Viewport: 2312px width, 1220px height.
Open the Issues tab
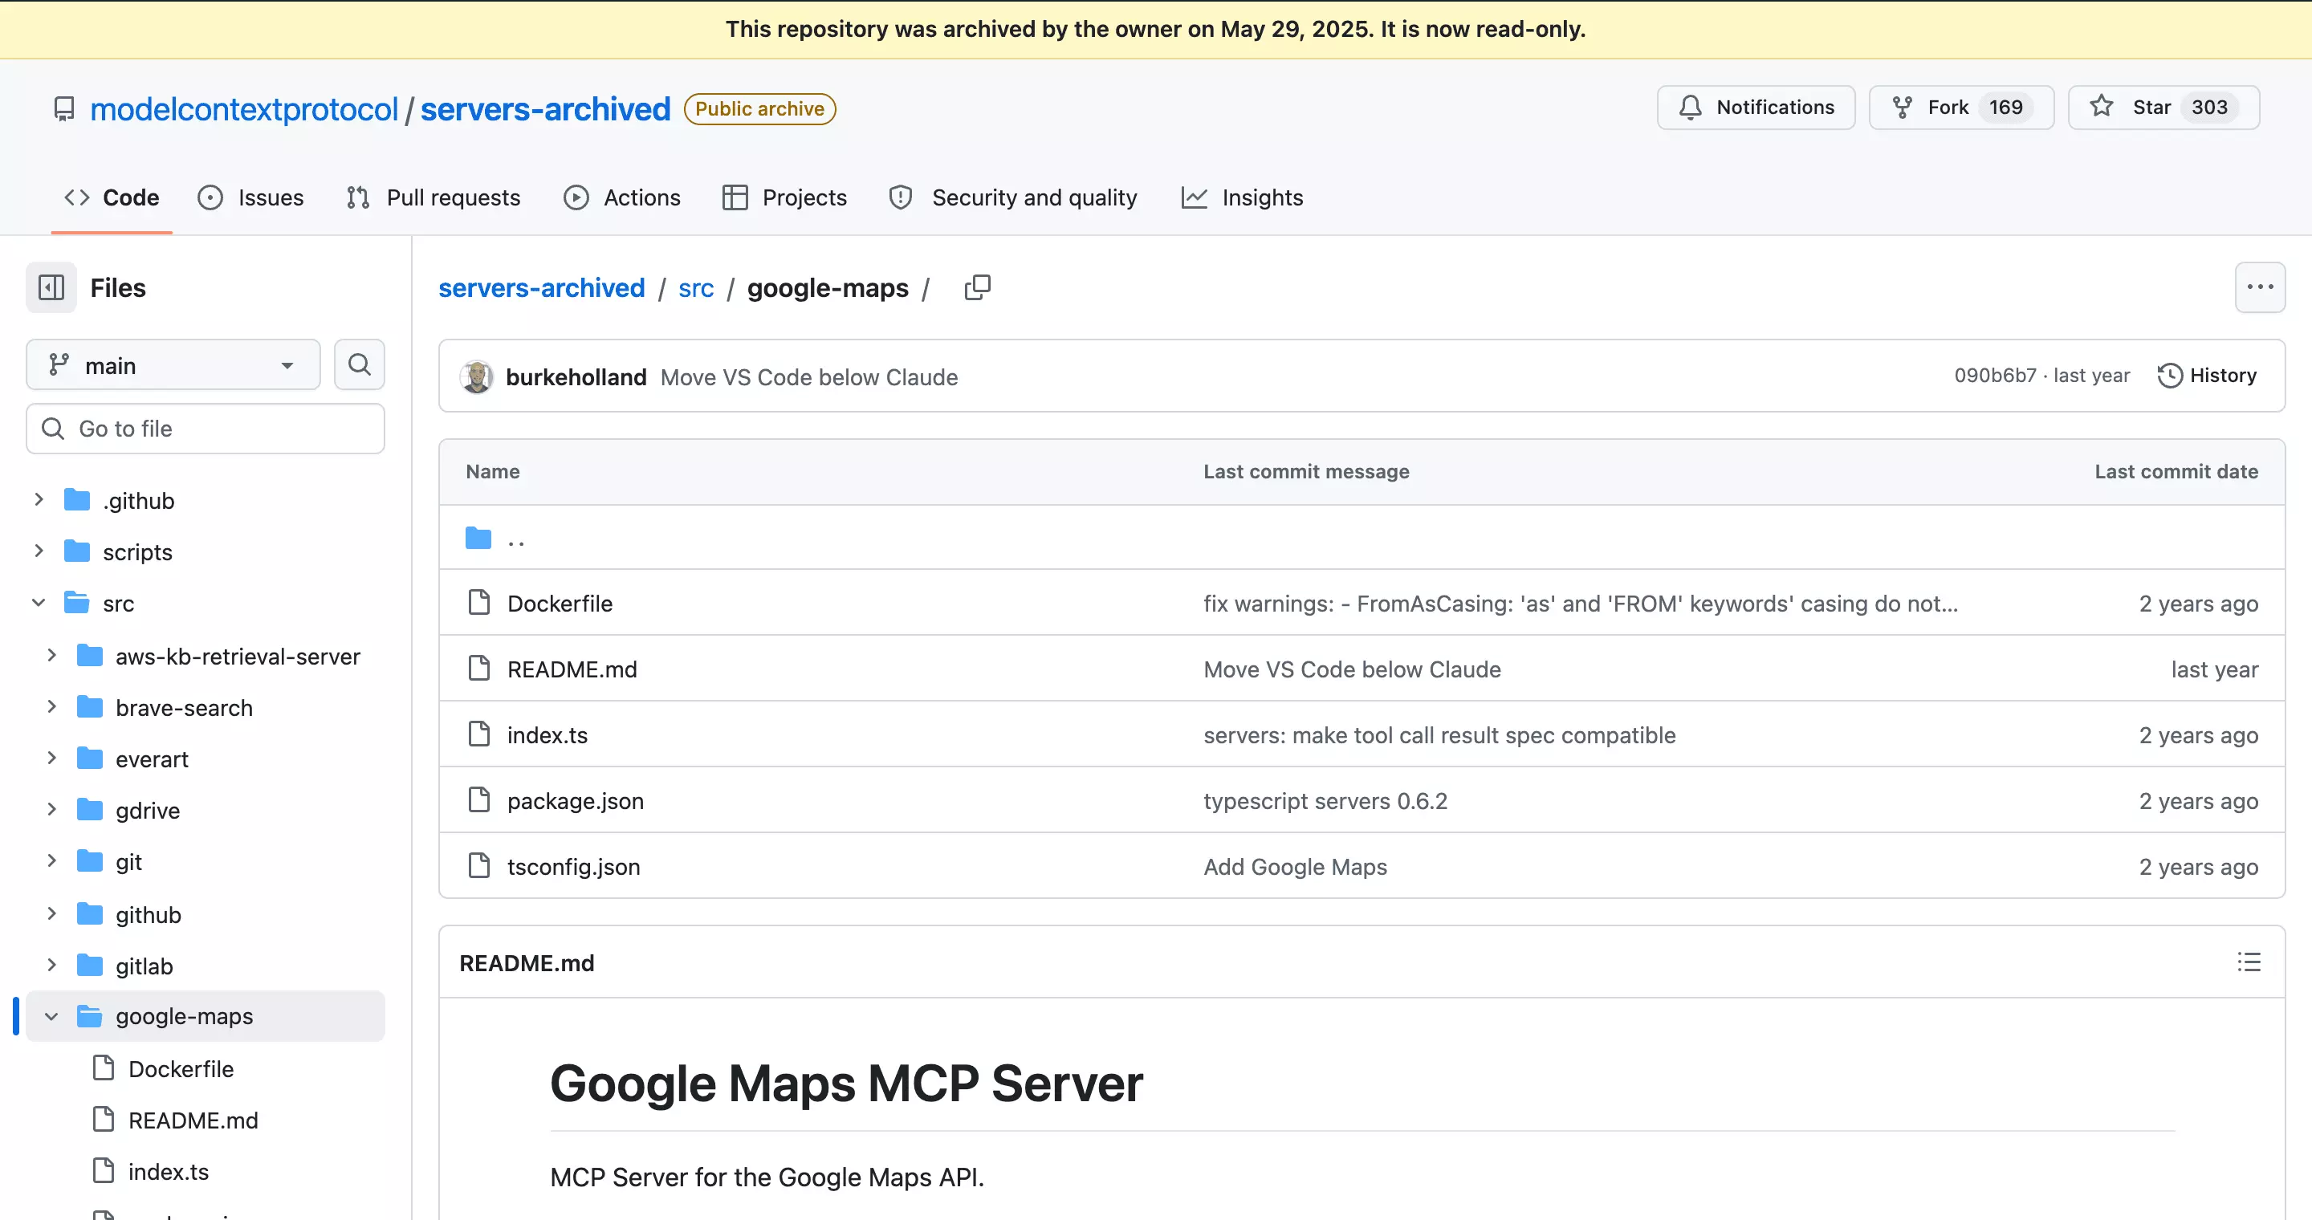[x=250, y=197]
